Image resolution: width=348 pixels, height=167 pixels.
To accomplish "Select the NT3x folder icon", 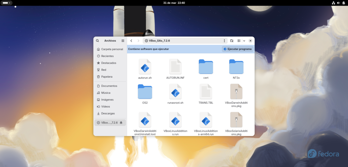I will coord(236,67).
